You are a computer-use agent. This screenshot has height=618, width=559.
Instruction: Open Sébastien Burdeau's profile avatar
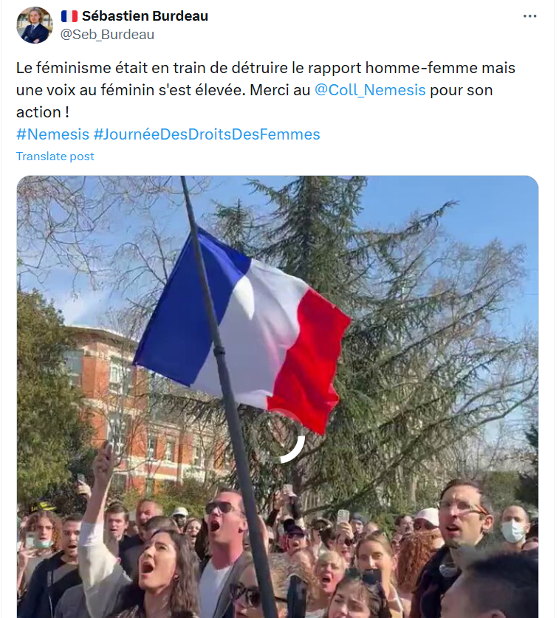point(35,25)
